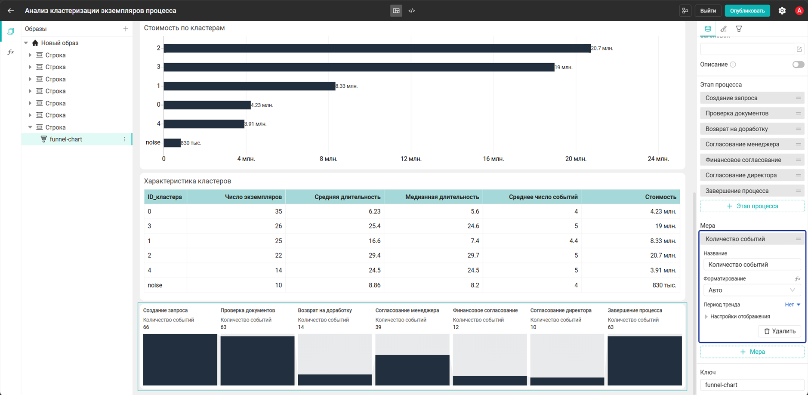Open the formulas fx sidebar icon
Image resolution: width=808 pixels, height=395 pixels.
11,52
